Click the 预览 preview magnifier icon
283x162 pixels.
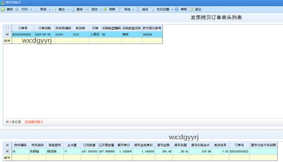coord(36,9)
